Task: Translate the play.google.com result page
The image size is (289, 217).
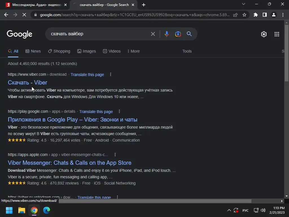Action: click(x=96, y=112)
